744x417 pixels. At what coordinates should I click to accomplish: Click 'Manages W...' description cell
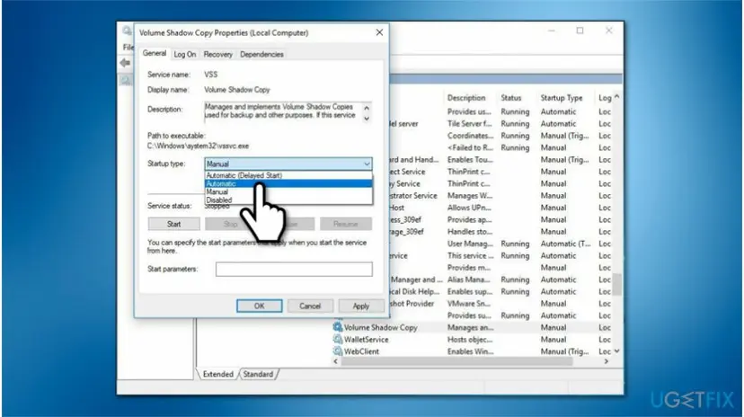coord(470,195)
